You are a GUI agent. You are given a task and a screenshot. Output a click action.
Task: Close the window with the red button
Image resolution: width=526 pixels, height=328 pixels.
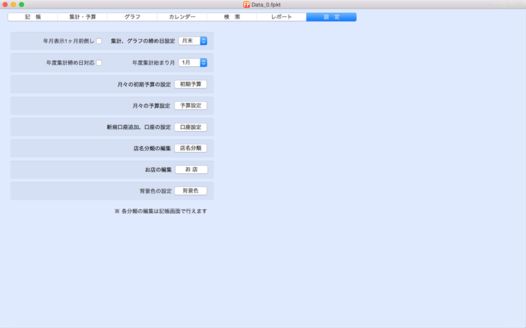(x=5, y=5)
